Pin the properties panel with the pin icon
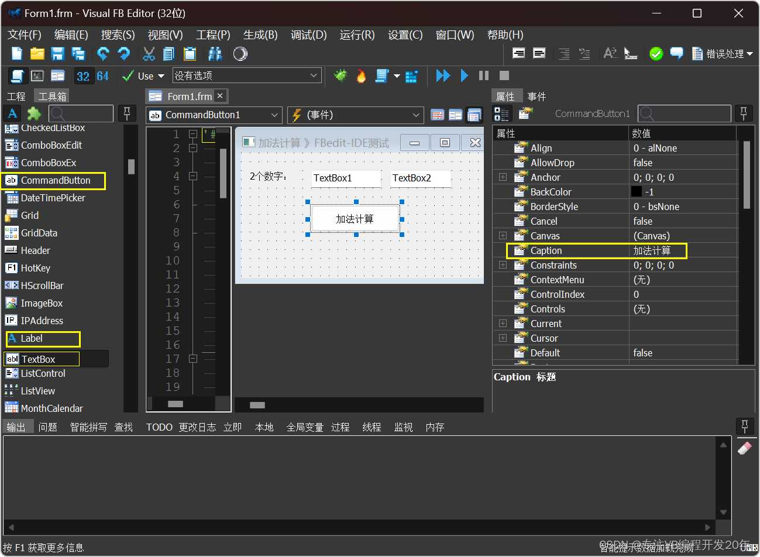The image size is (760, 557). (744, 113)
